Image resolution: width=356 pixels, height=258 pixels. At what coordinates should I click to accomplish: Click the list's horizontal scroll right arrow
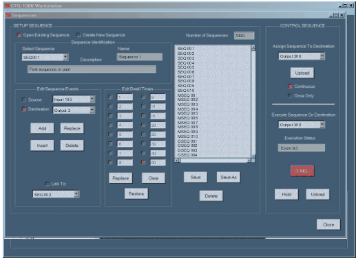[249, 161]
